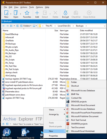The height and width of the screenshot is (139, 107).
Task: Sort by the Date modified column header
Action: (x=89, y=31)
